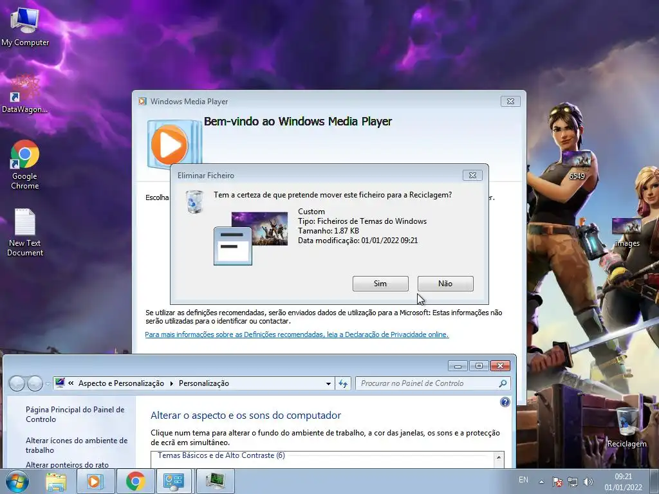
Task: Show hidden tray icons arrow
Action: [542, 482]
